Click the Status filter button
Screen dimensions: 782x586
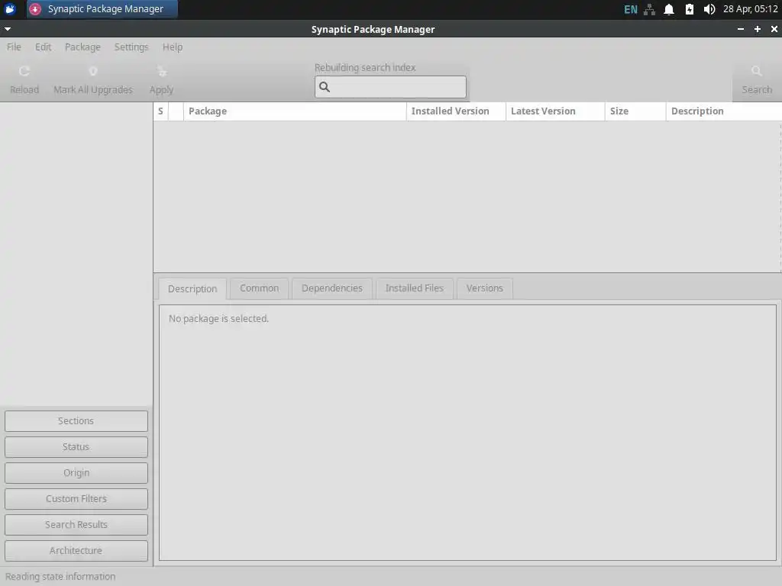pos(76,447)
